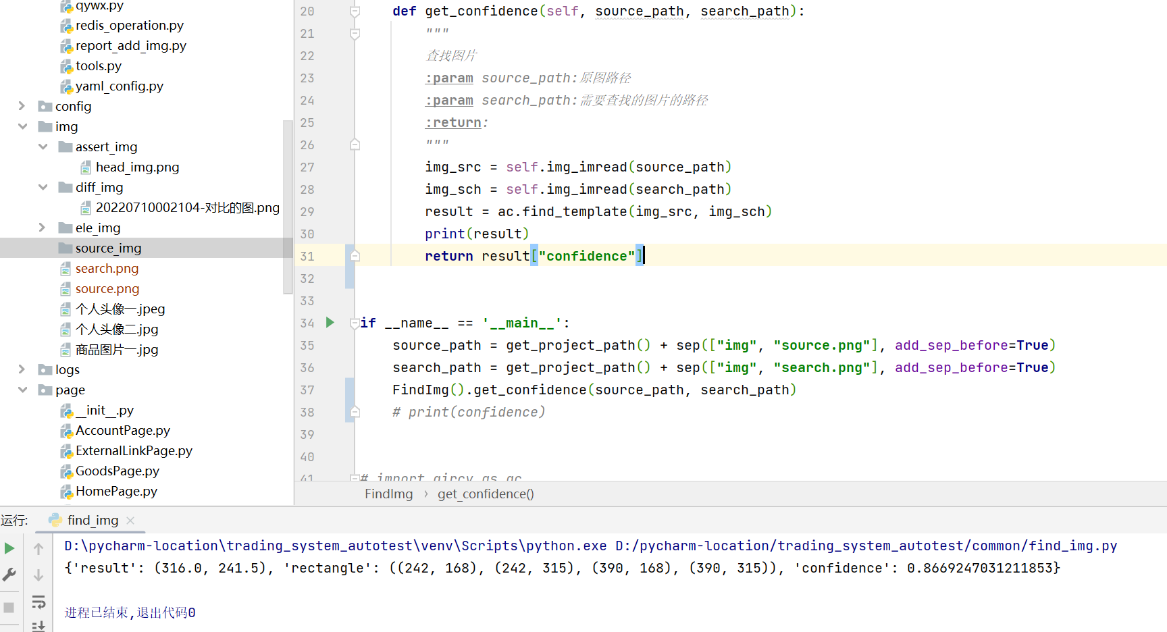Open tools.py file

(x=99, y=65)
